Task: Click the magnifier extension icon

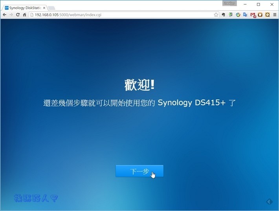Action: [268, 15]
